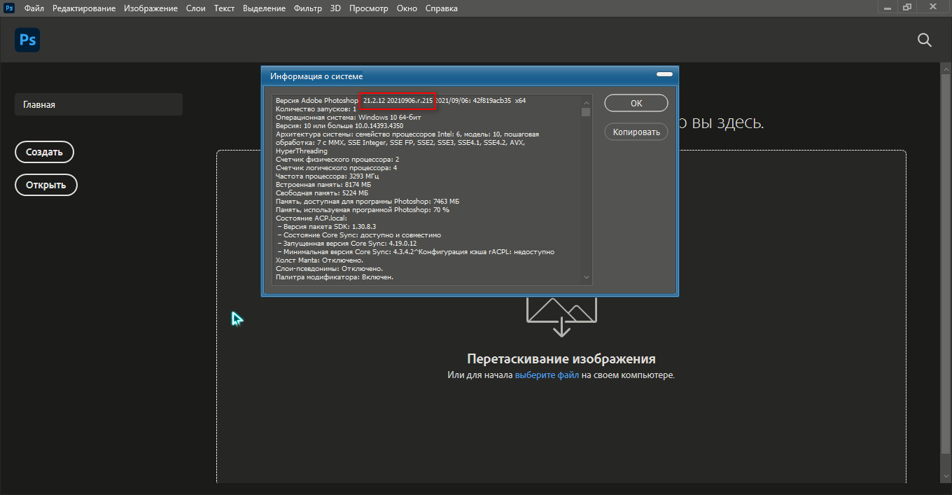Click the small Ps icon in title bar
The height and width of the screenshot is (495, 952).
click(10, 8)
